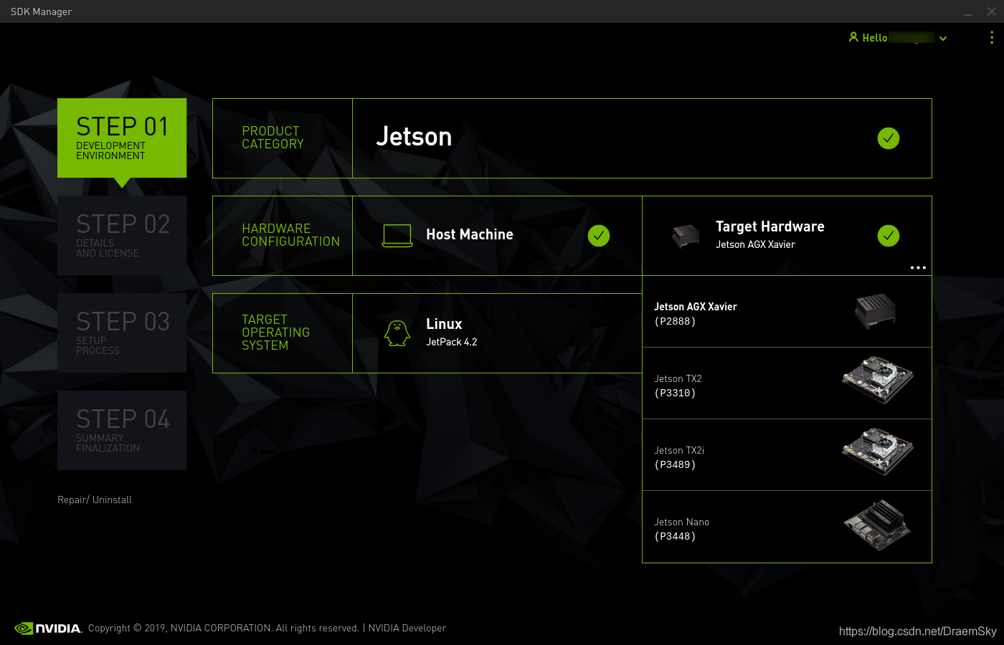Click the TARGET OPERATING SYSTEM label

tap(275, 333)
